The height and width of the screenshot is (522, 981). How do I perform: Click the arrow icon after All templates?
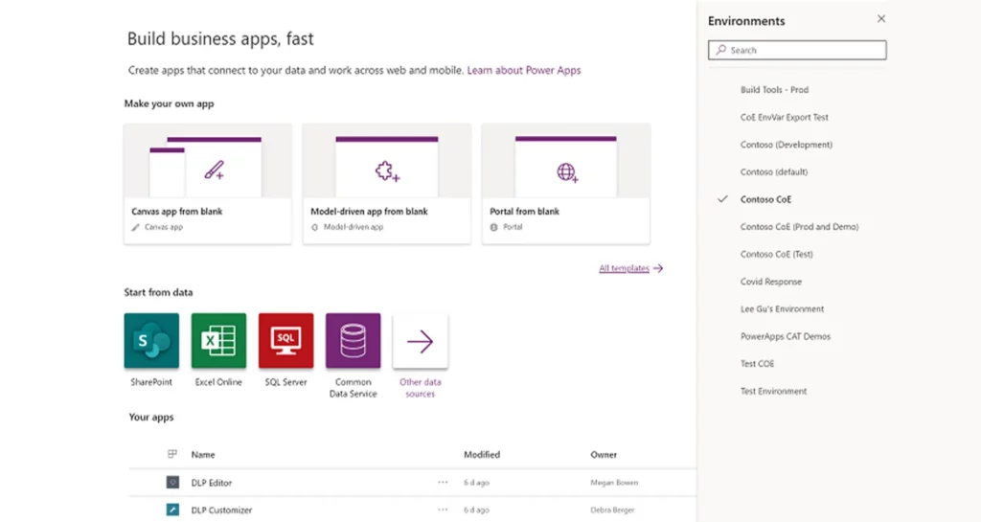click(x=658, y=268)
